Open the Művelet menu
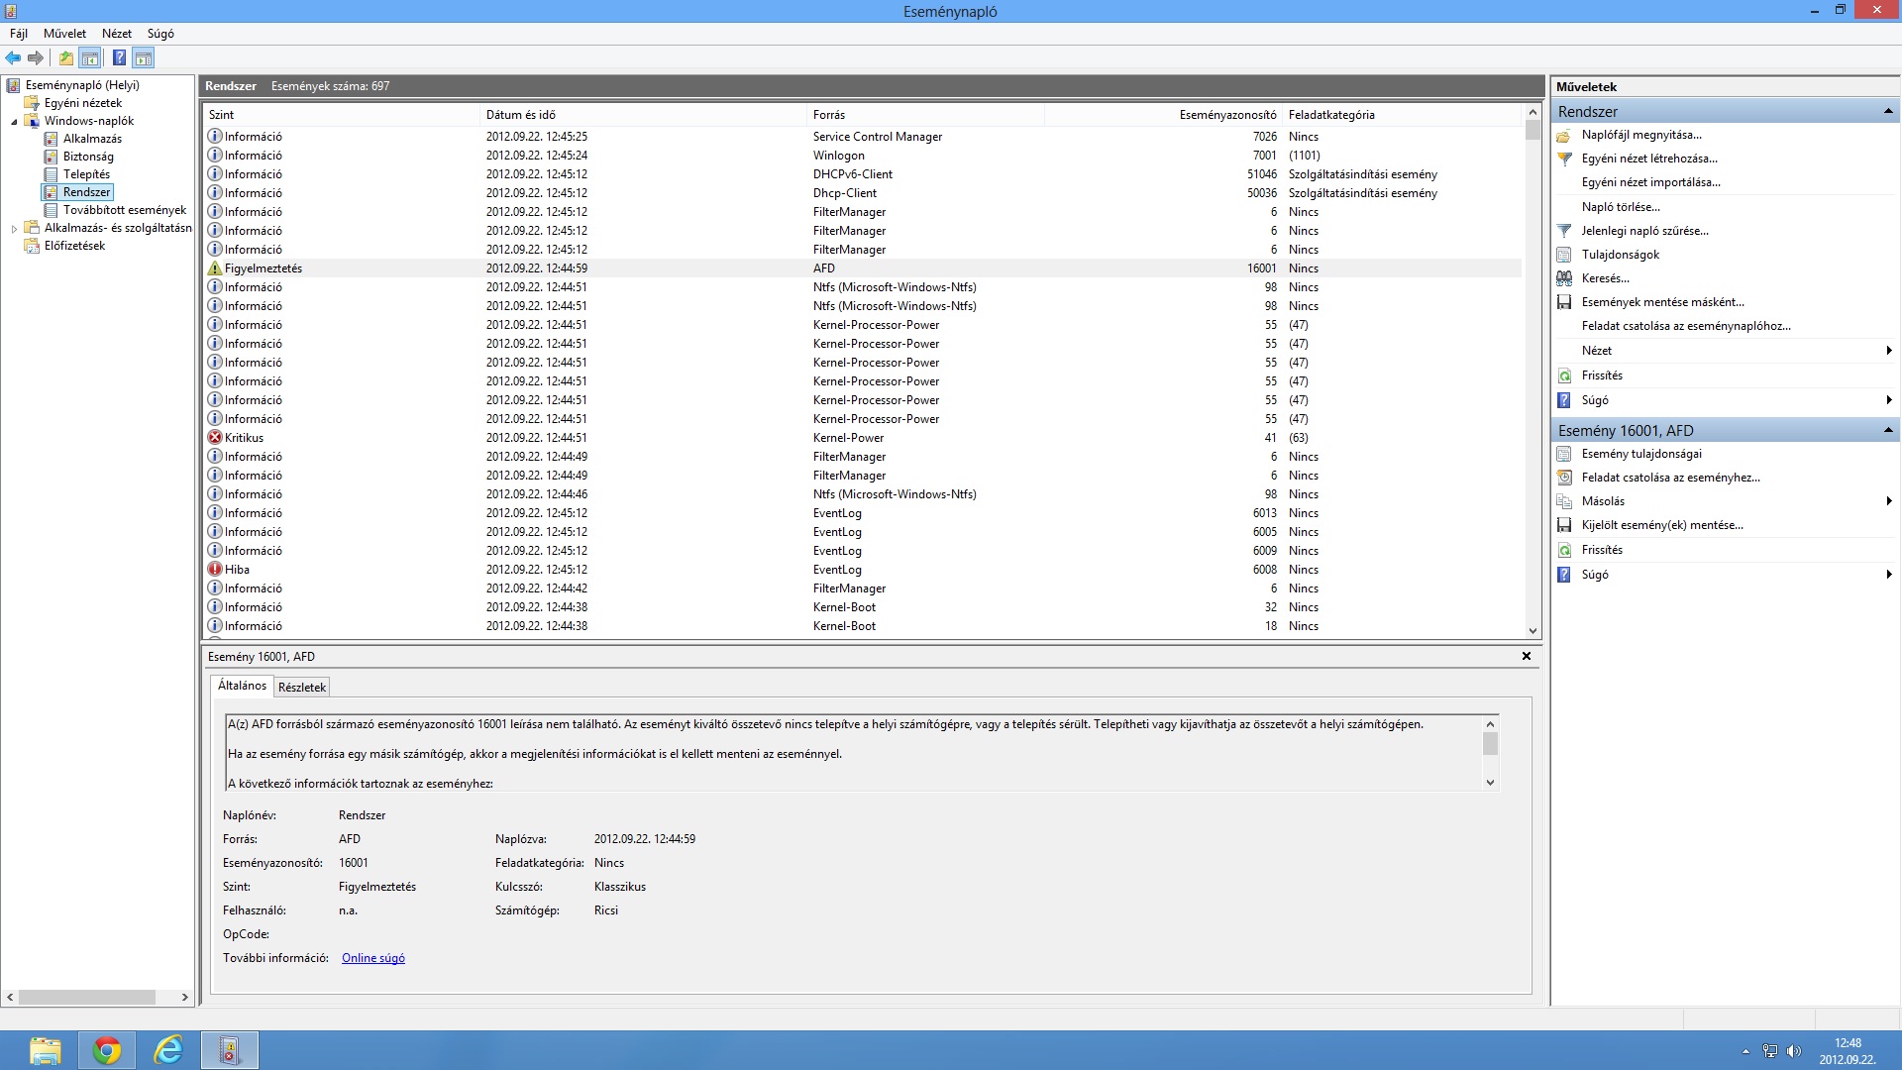1902x1070 pixels. pos(64,34)
